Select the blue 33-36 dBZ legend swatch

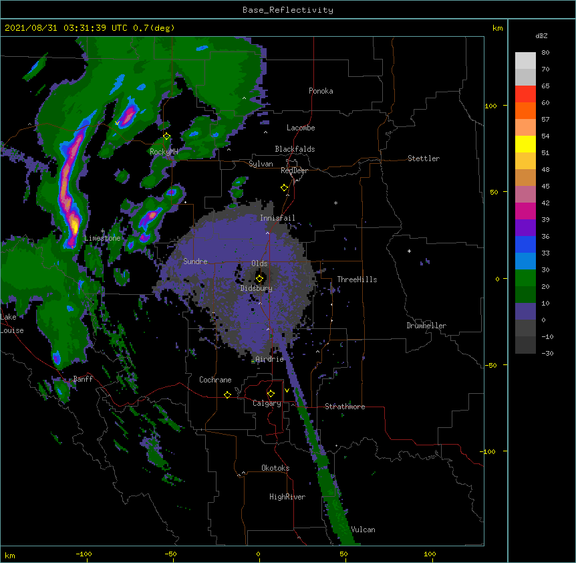525,245
